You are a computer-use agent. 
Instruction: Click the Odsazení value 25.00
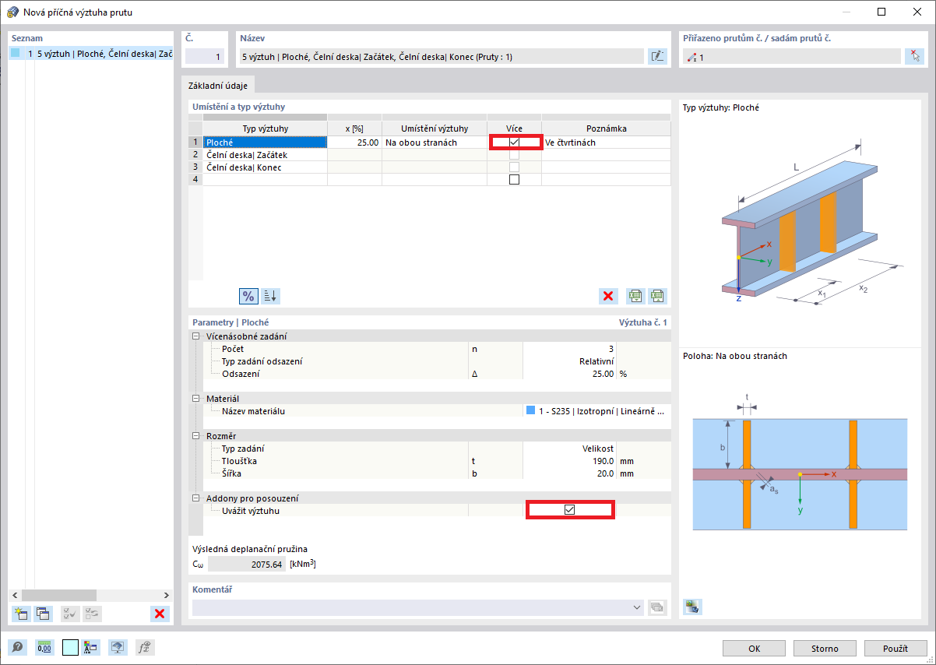570,374
